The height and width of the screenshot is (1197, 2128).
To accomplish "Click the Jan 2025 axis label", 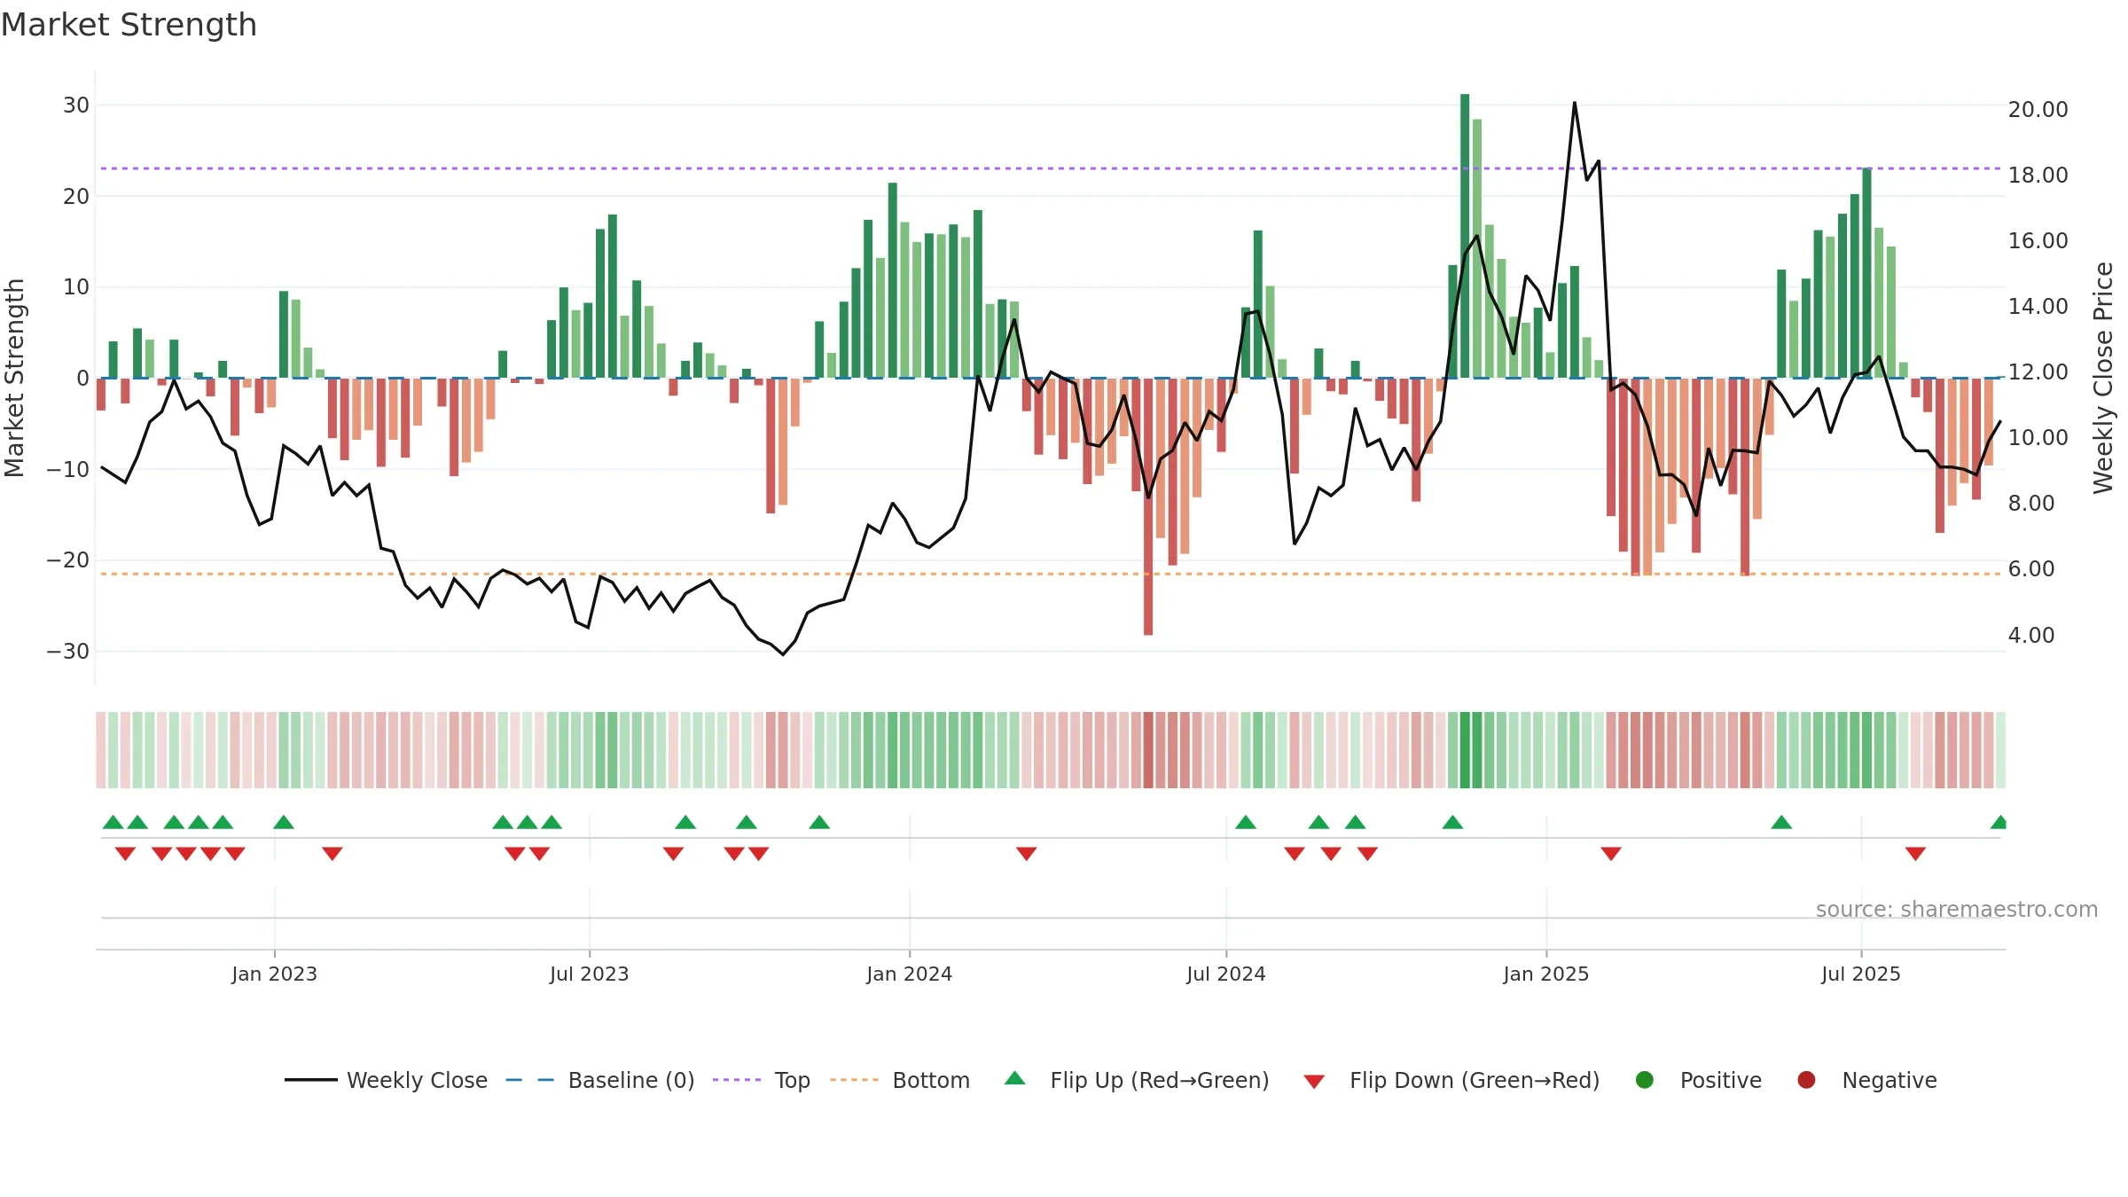I will pos(1545,974).
